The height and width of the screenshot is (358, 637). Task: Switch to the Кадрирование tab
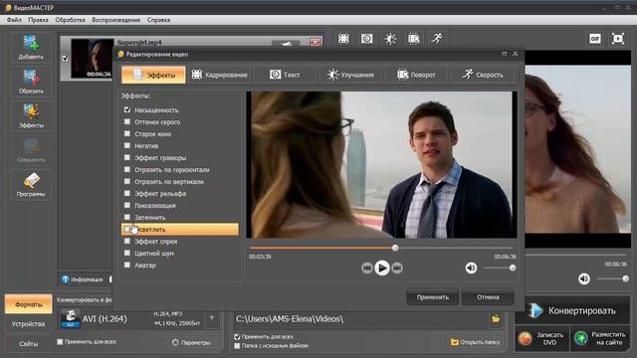pos(219,75)
